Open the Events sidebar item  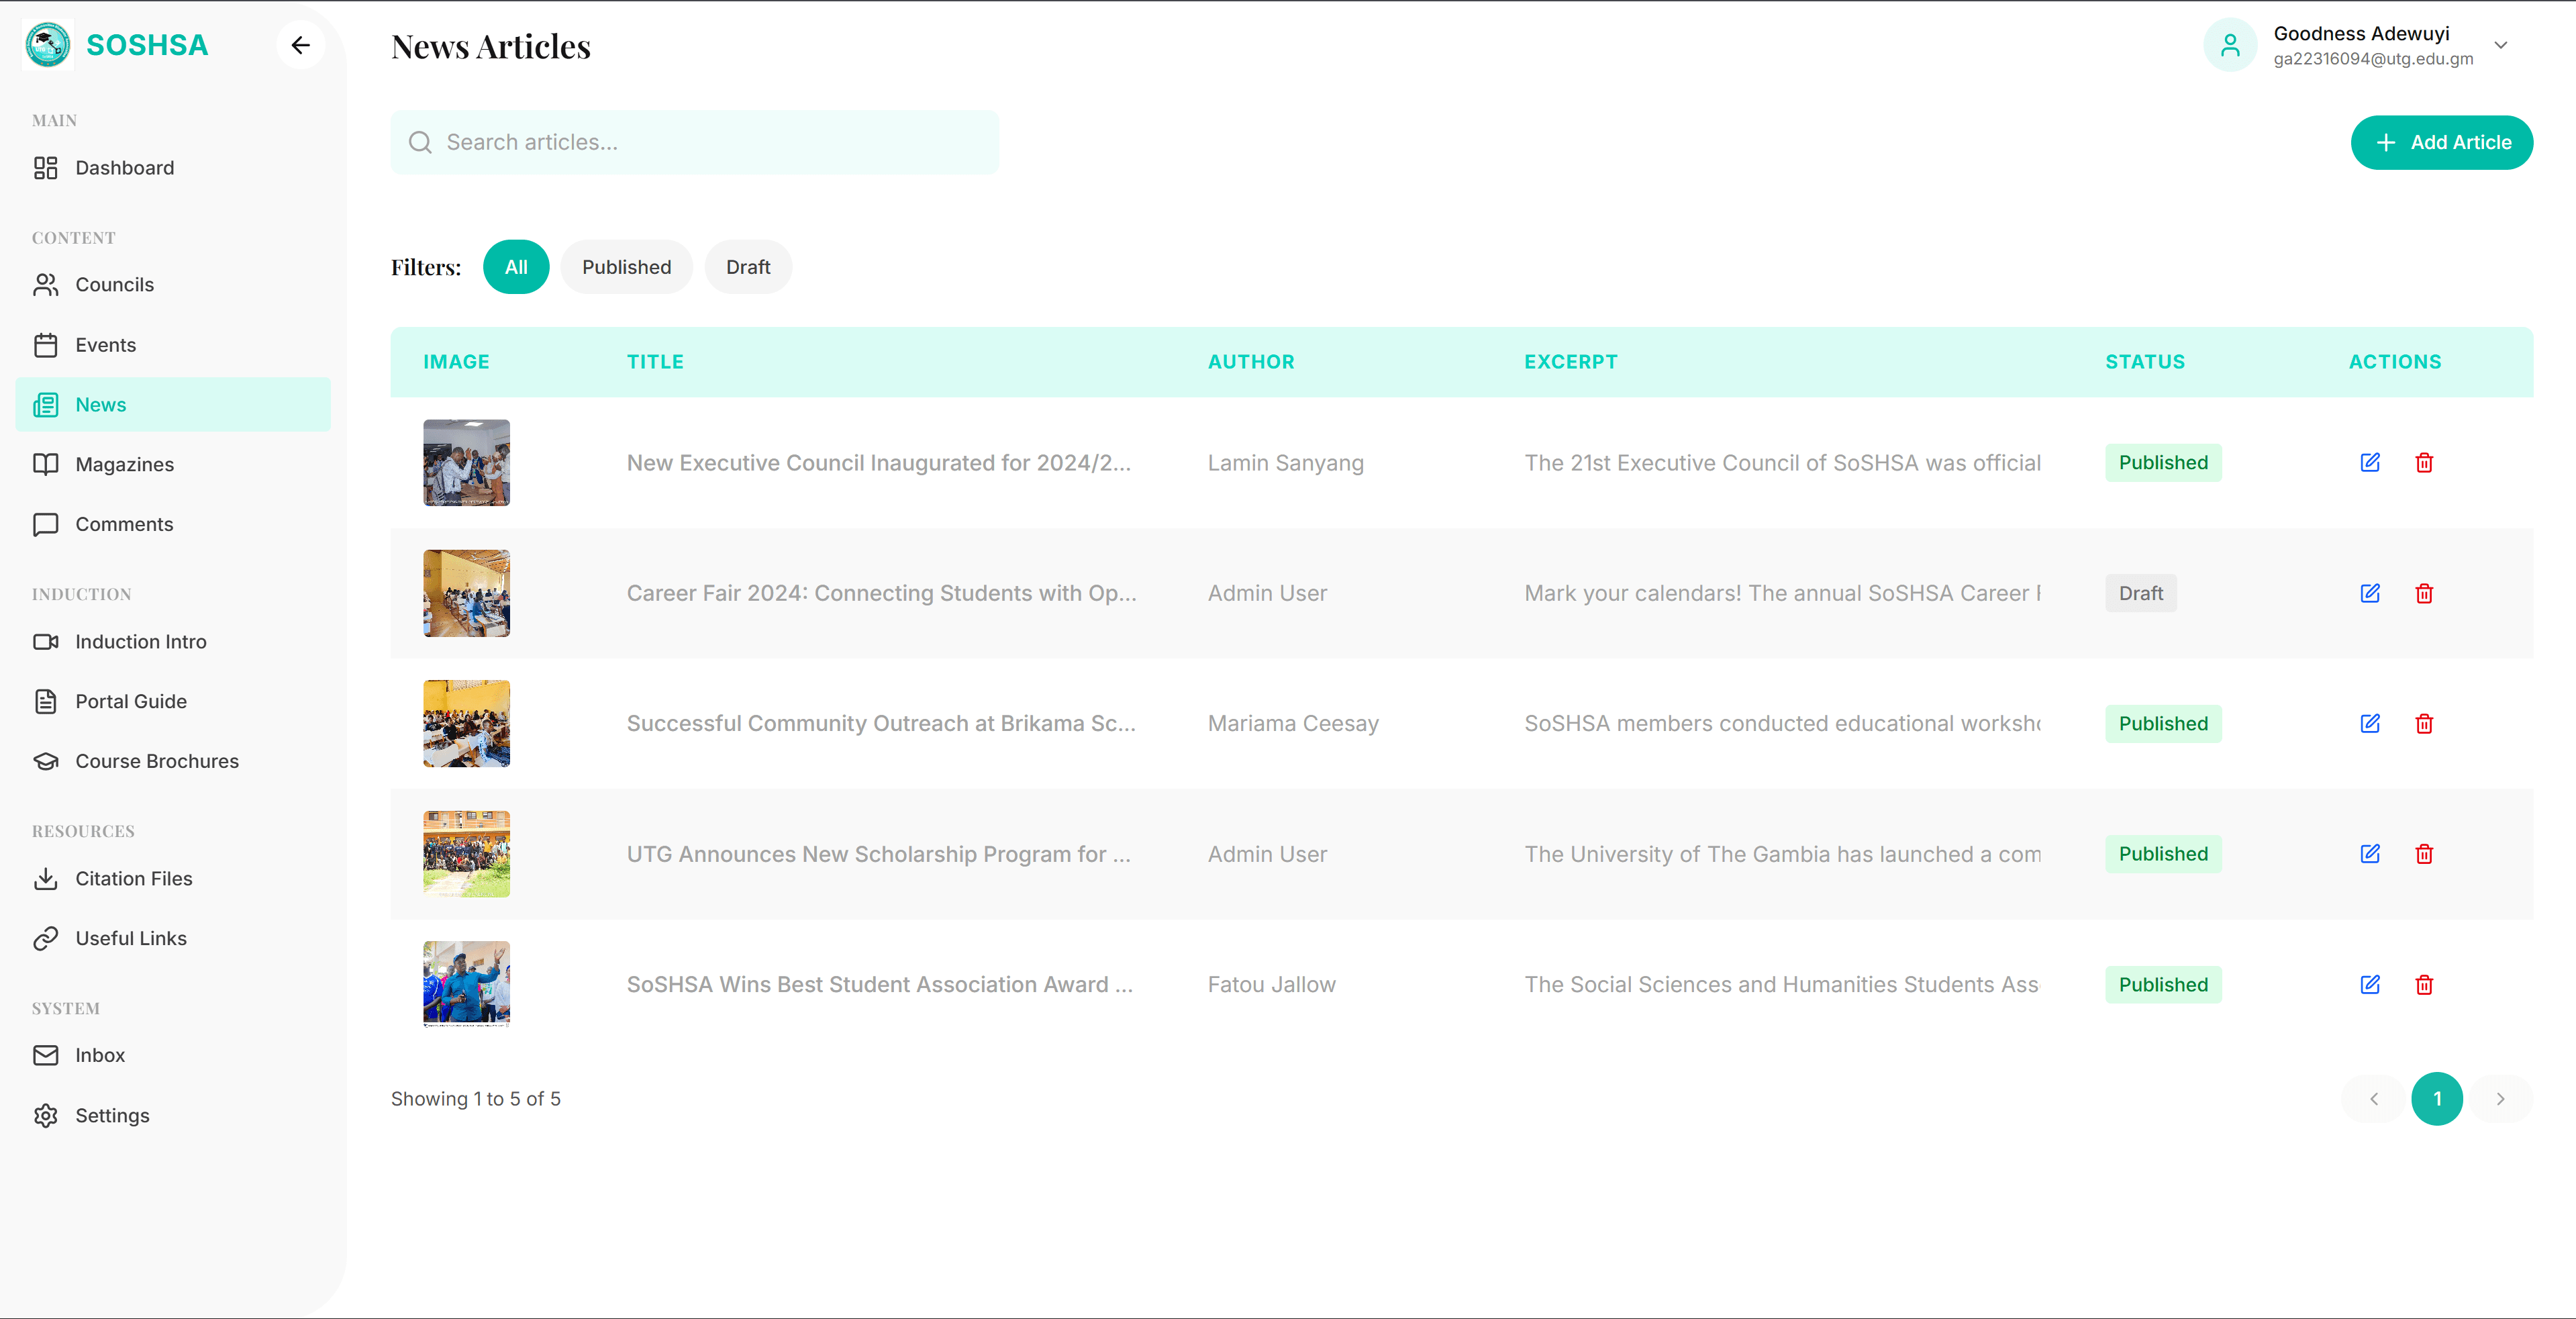(105, 345)
